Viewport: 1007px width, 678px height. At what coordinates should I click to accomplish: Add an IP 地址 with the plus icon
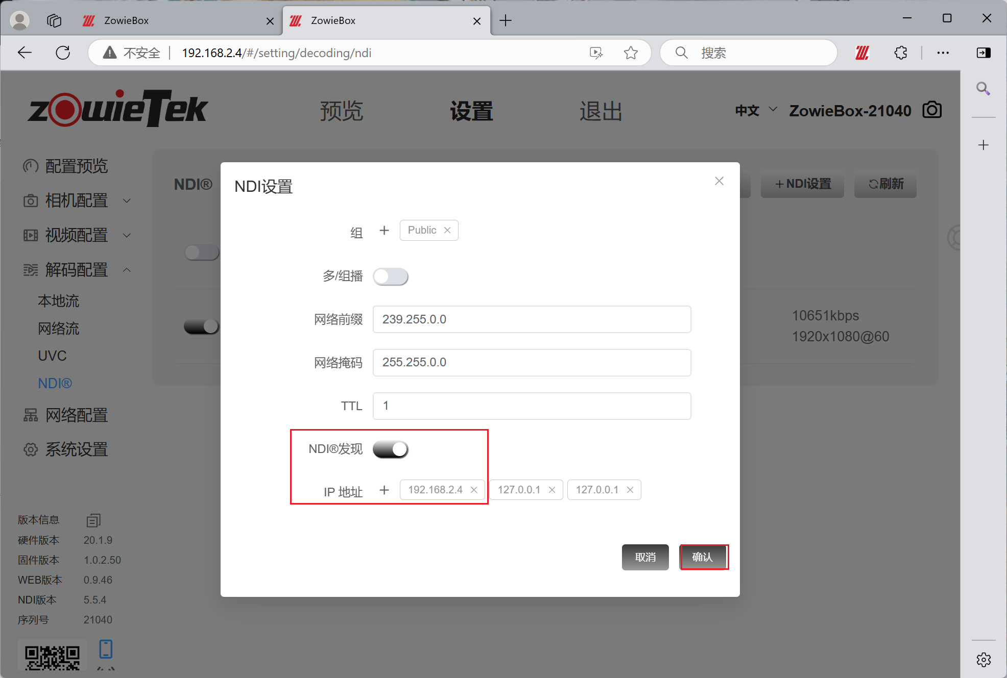(x=384, y=490)
